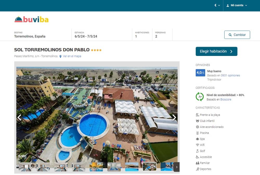Click the Estancia dates 6/5/24 - 7/5/24

[x=102, y=35]
